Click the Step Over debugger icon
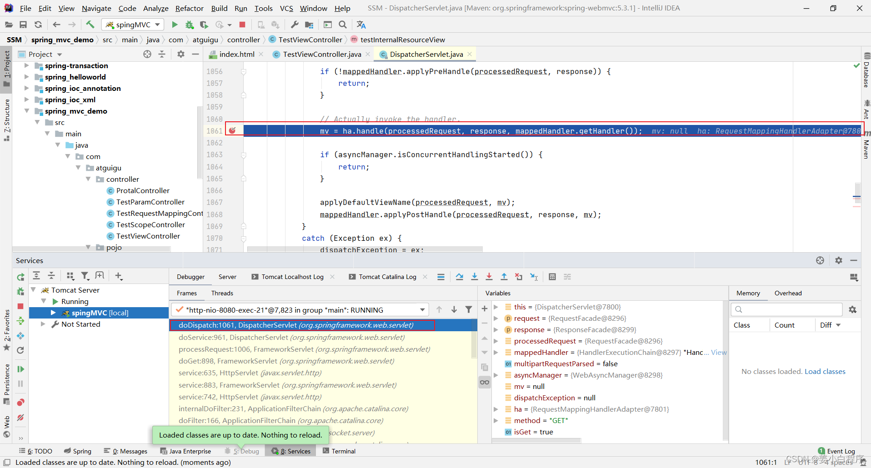This screenshot has width=871, height=468. point(460,277)
